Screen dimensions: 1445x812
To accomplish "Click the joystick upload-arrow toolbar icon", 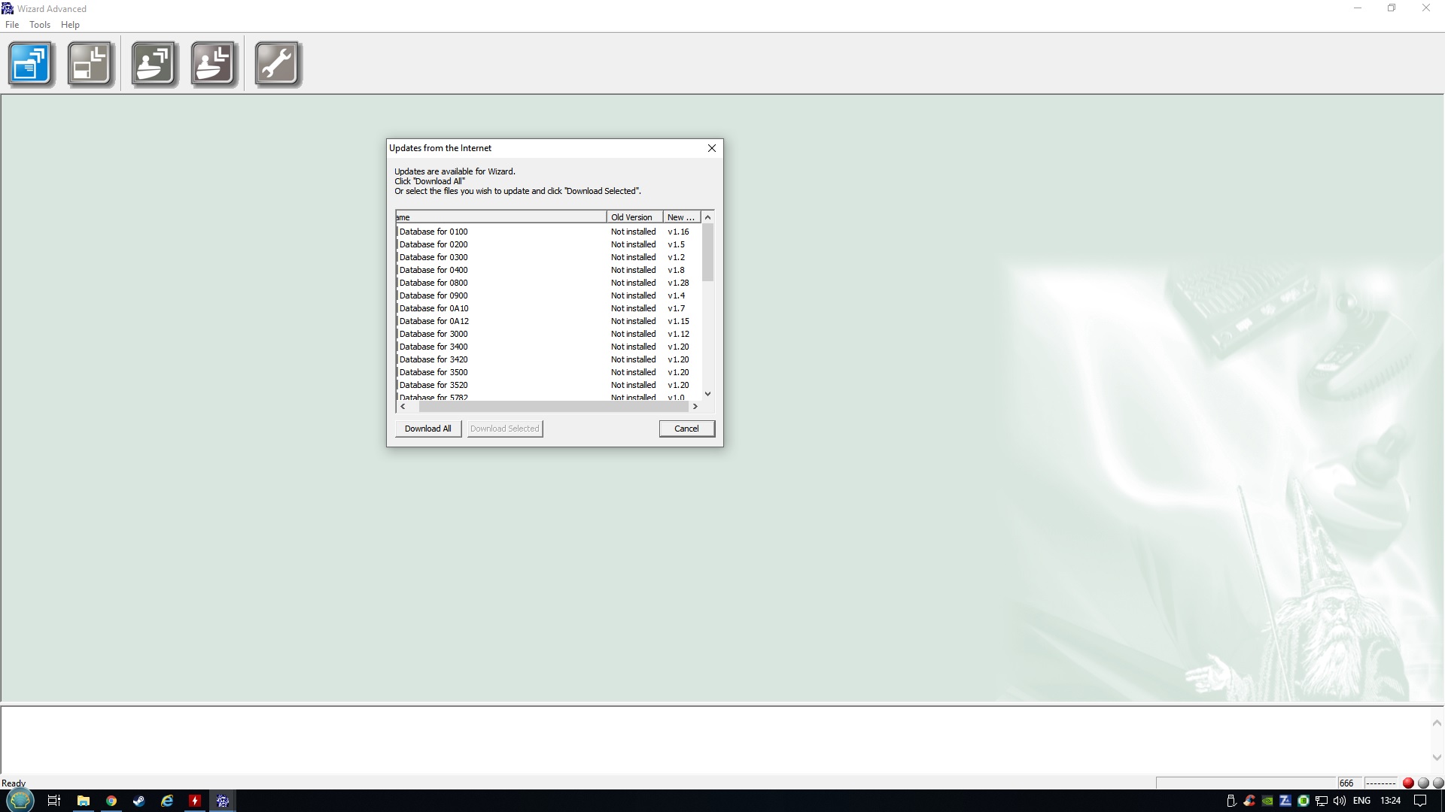I will 154,64.
